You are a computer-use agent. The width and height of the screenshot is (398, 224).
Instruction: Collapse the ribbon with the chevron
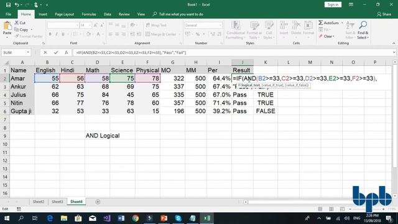pos(394,43)
